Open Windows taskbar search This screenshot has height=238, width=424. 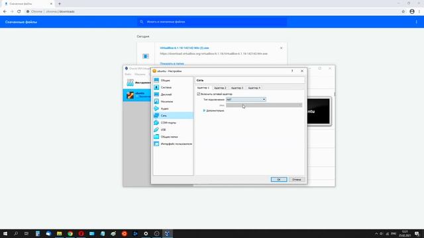(16, 233)
